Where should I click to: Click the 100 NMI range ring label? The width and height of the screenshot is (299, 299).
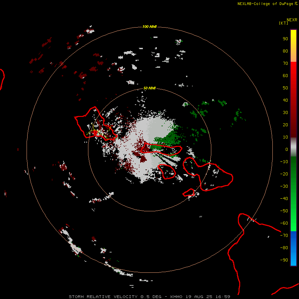149,27
